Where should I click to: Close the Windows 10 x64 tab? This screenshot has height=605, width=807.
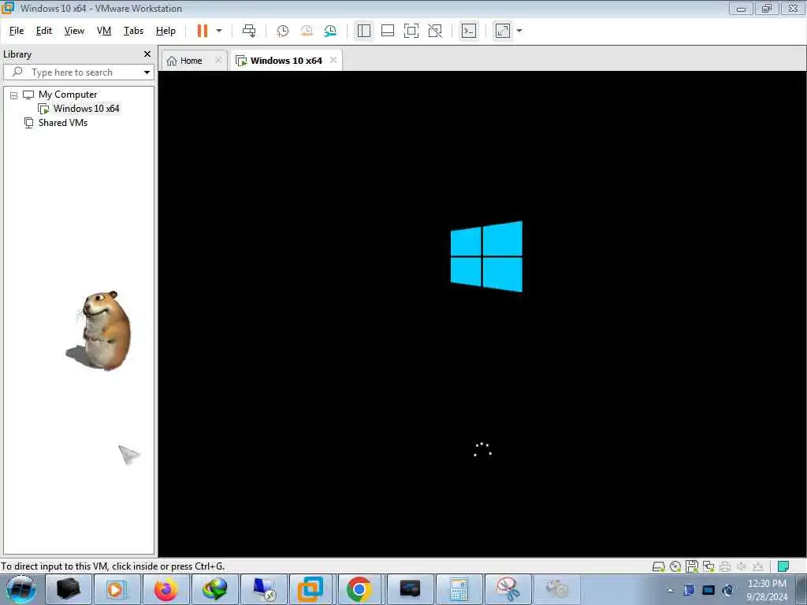click(333, 60)
